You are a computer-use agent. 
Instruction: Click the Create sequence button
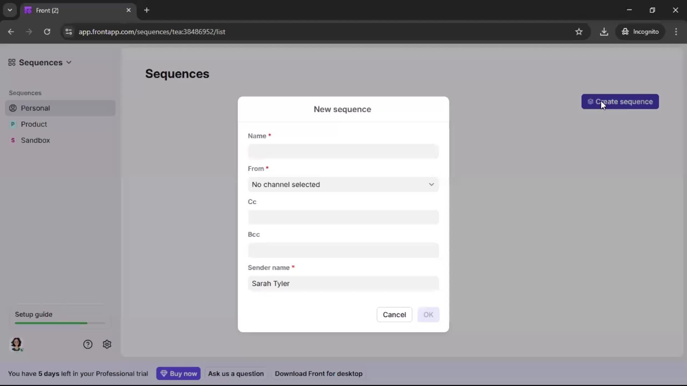[620, 102]
